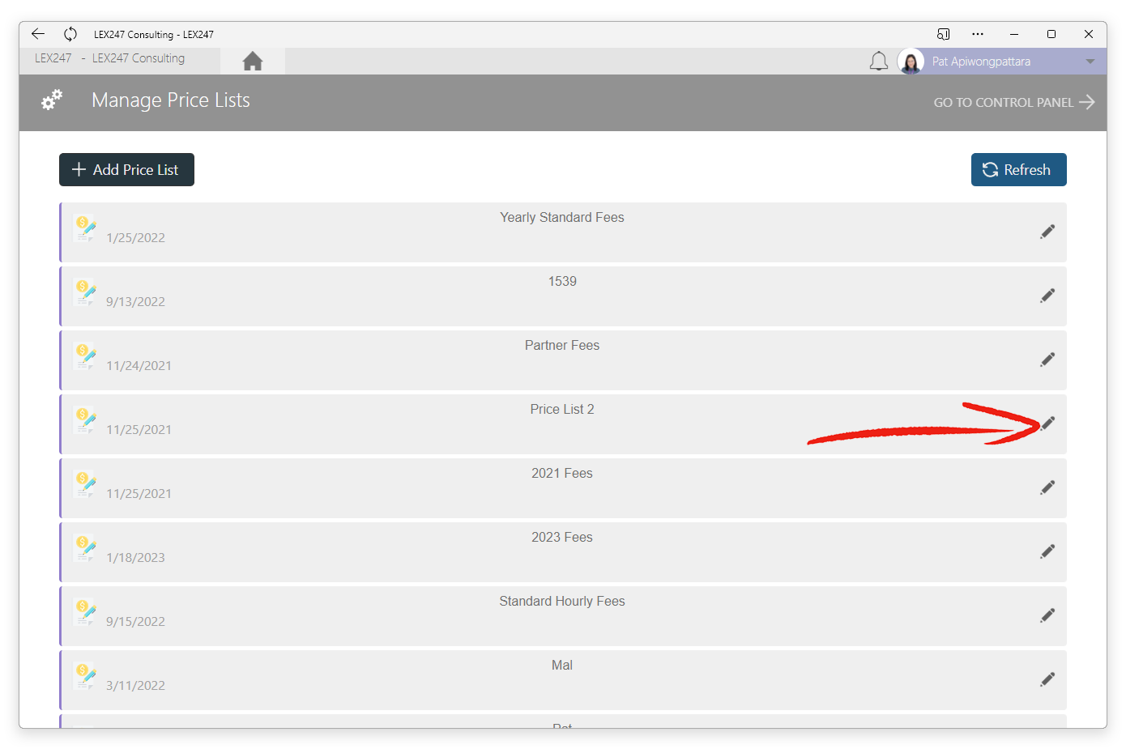The width and height of the screenshot is (1126, 749).
Task: Click pencil icon for 2023 Fees
Action: [1047, 551]
